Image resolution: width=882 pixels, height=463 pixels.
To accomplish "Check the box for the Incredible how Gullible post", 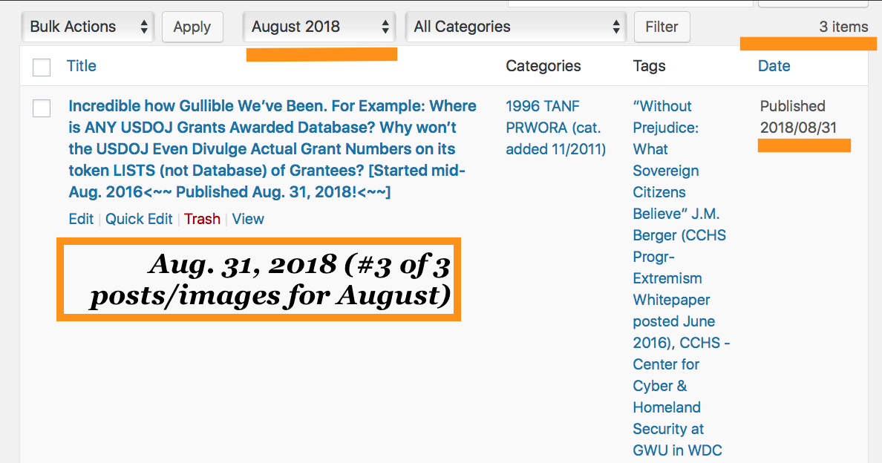I will pos(42,108).
